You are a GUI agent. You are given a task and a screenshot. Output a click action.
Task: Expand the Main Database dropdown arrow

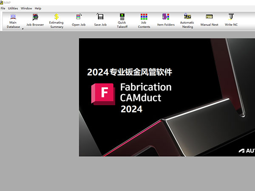[23, 28]
